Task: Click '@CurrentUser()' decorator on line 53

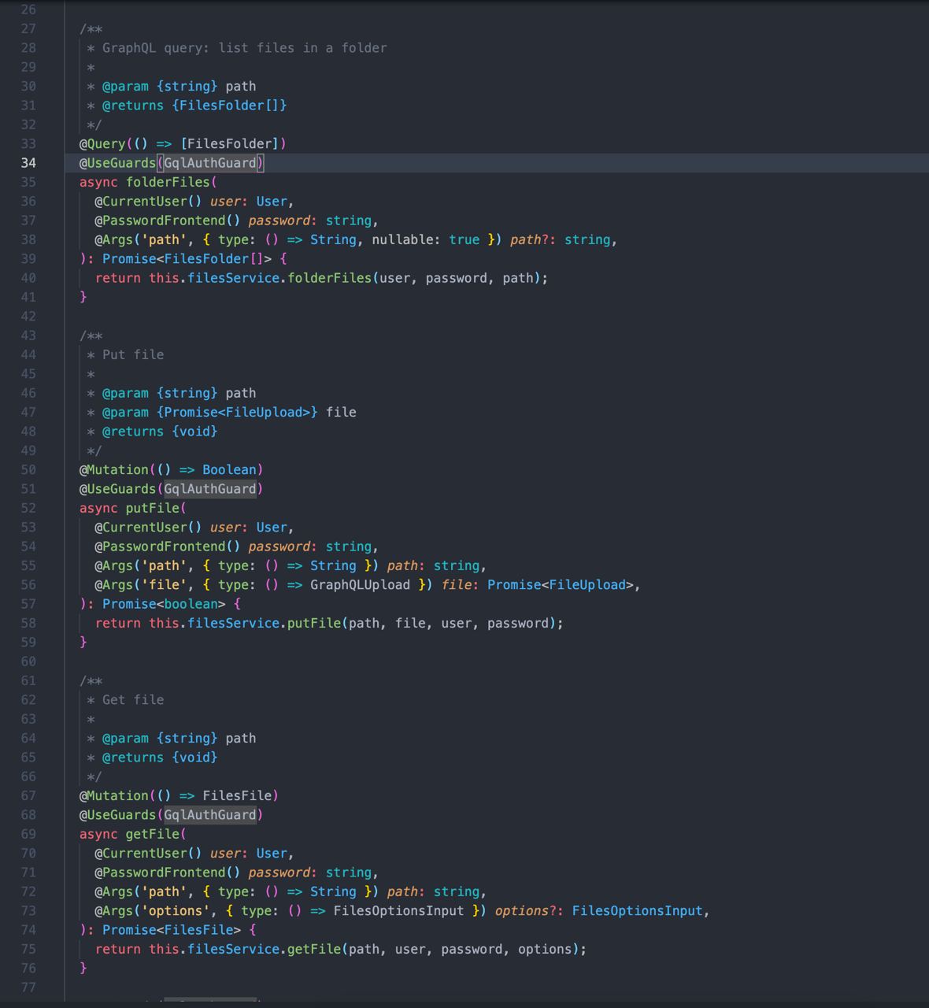Action: pos(149,528)
